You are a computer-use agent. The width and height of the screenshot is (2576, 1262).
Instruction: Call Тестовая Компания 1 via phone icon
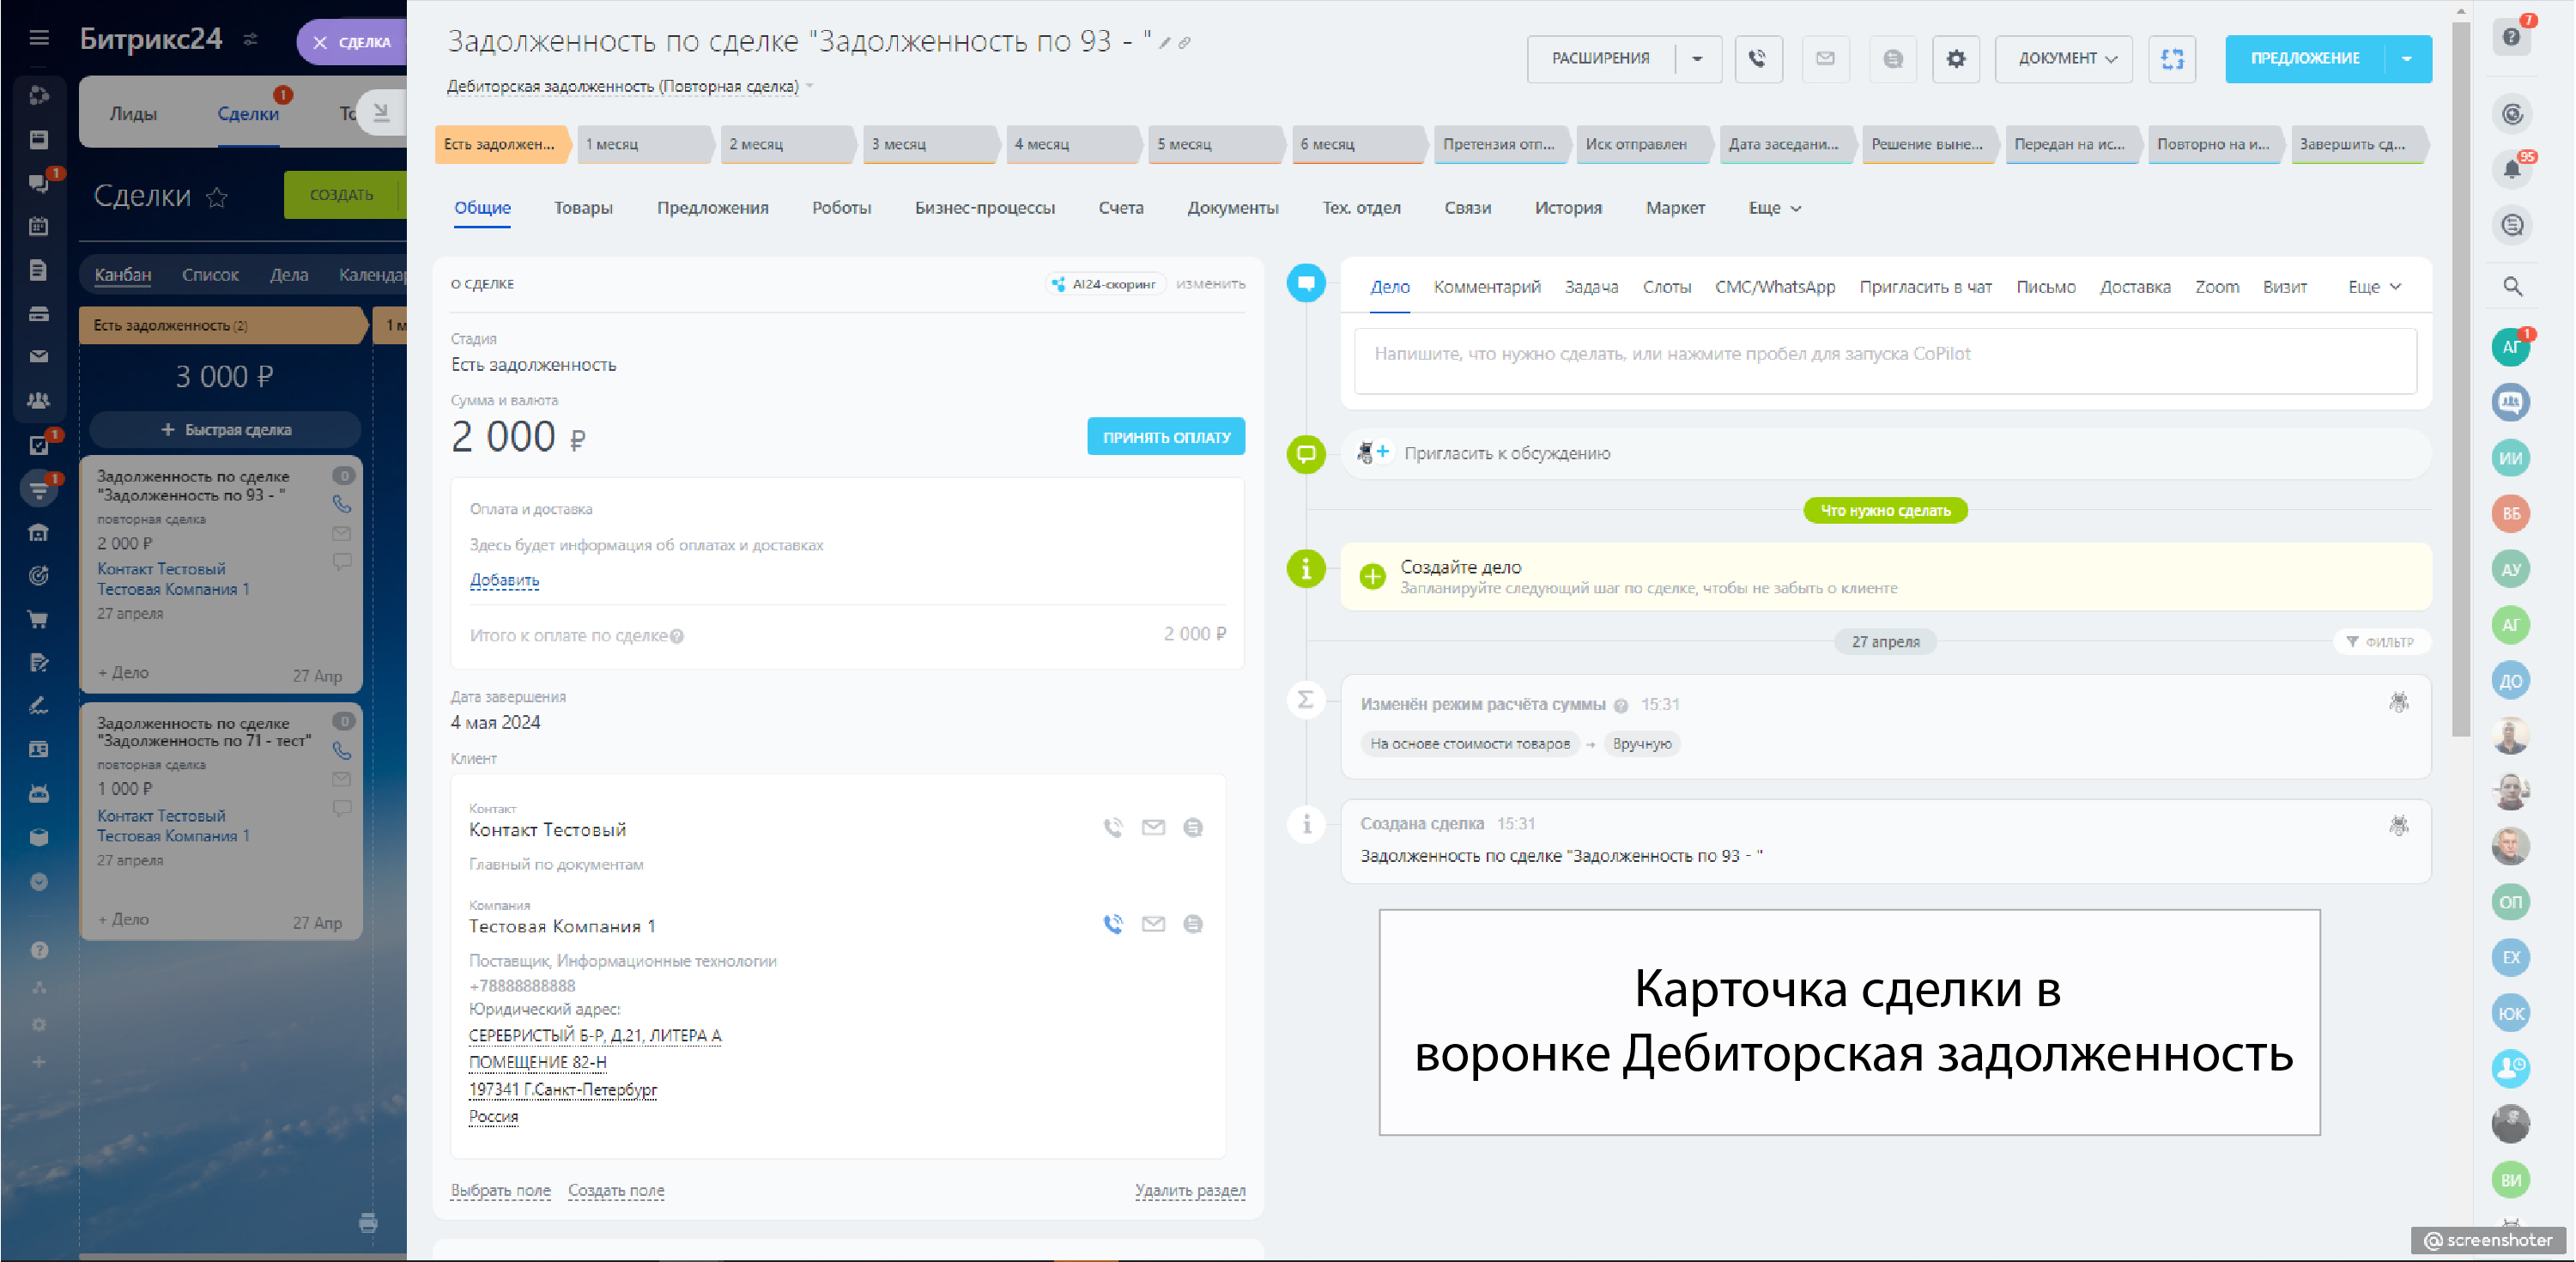(1113, 924)
